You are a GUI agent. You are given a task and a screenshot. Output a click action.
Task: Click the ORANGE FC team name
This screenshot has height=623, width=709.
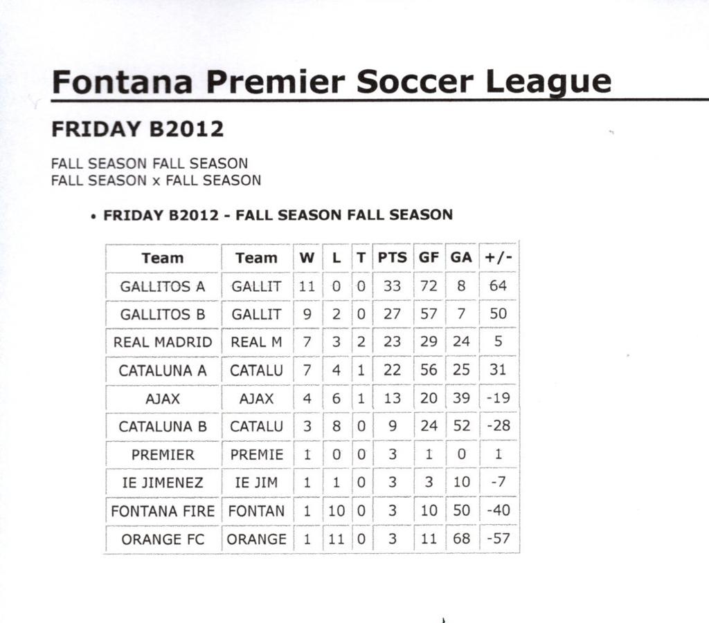click(163, 539)
